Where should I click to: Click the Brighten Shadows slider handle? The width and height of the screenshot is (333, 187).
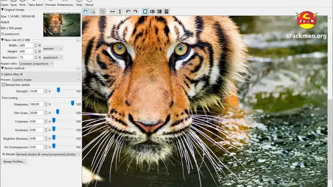(54, 138)
